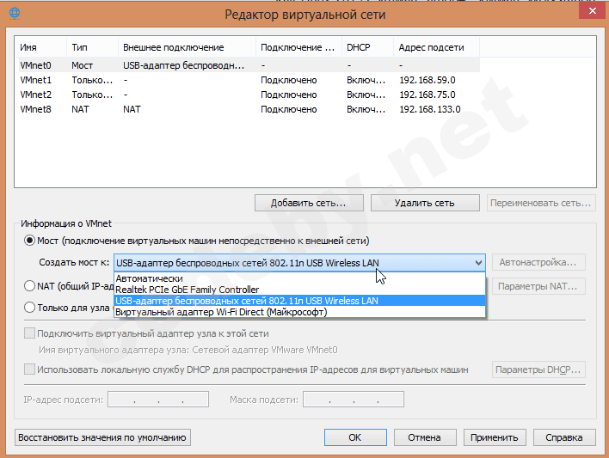Viewport: 609px width, 458px height.
Task: Select the VMnet8 row
Action: tap(249, 109)
